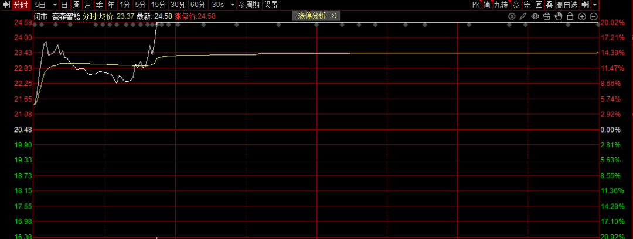Switch to the 分时 tab
633x239 pixels.
pos(21,5)
